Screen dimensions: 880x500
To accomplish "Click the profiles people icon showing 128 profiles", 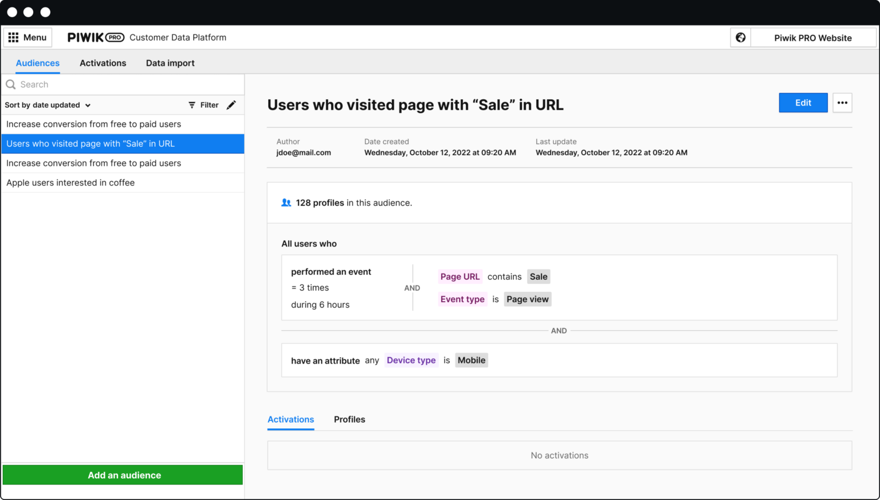I will tap(286, 202).
